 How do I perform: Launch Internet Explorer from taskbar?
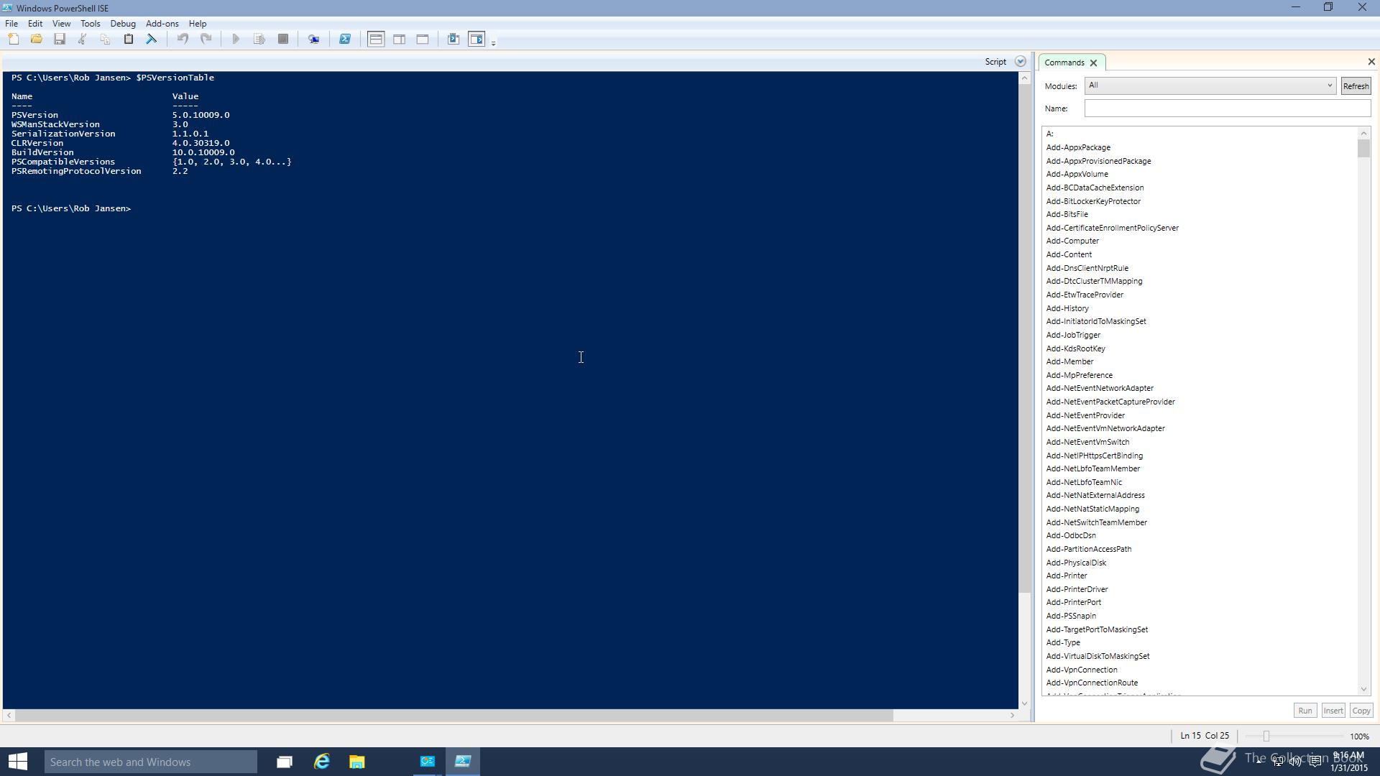(x=321, y=762)
